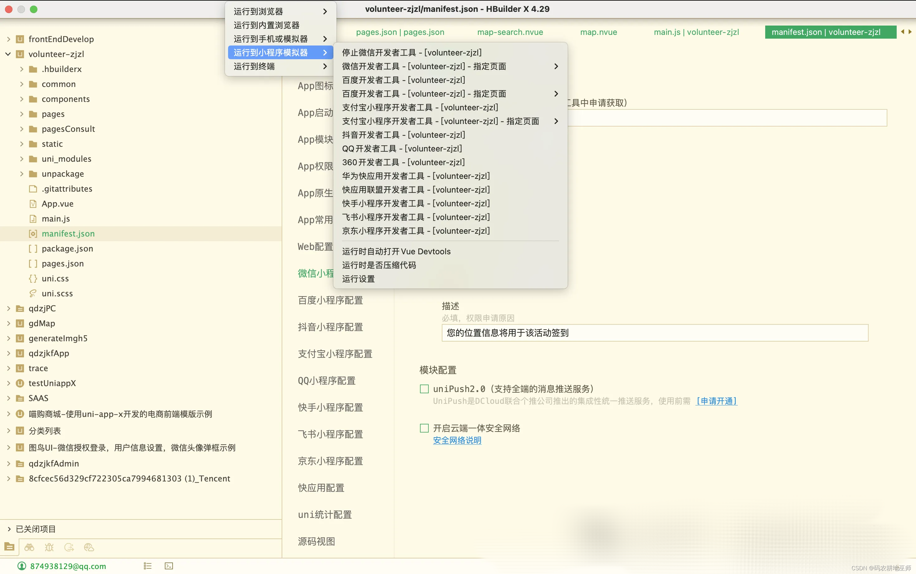Click the outline list icon in status bar

[148, 566]
